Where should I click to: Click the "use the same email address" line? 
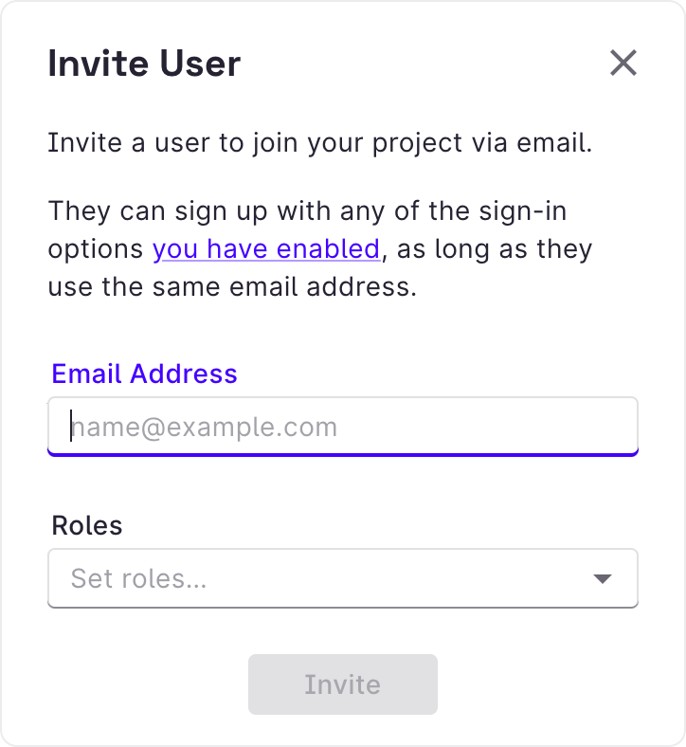pos(232,286)
